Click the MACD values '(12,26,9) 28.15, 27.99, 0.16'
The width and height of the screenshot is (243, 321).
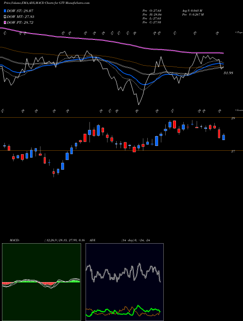[64, 240]
